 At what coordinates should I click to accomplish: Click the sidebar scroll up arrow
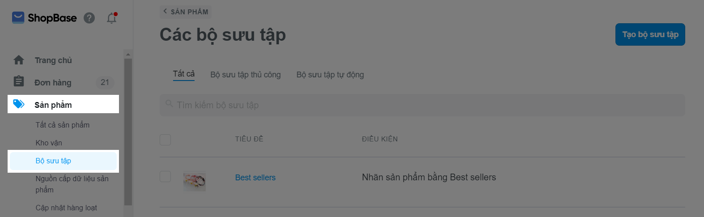[x=128, y=54]
